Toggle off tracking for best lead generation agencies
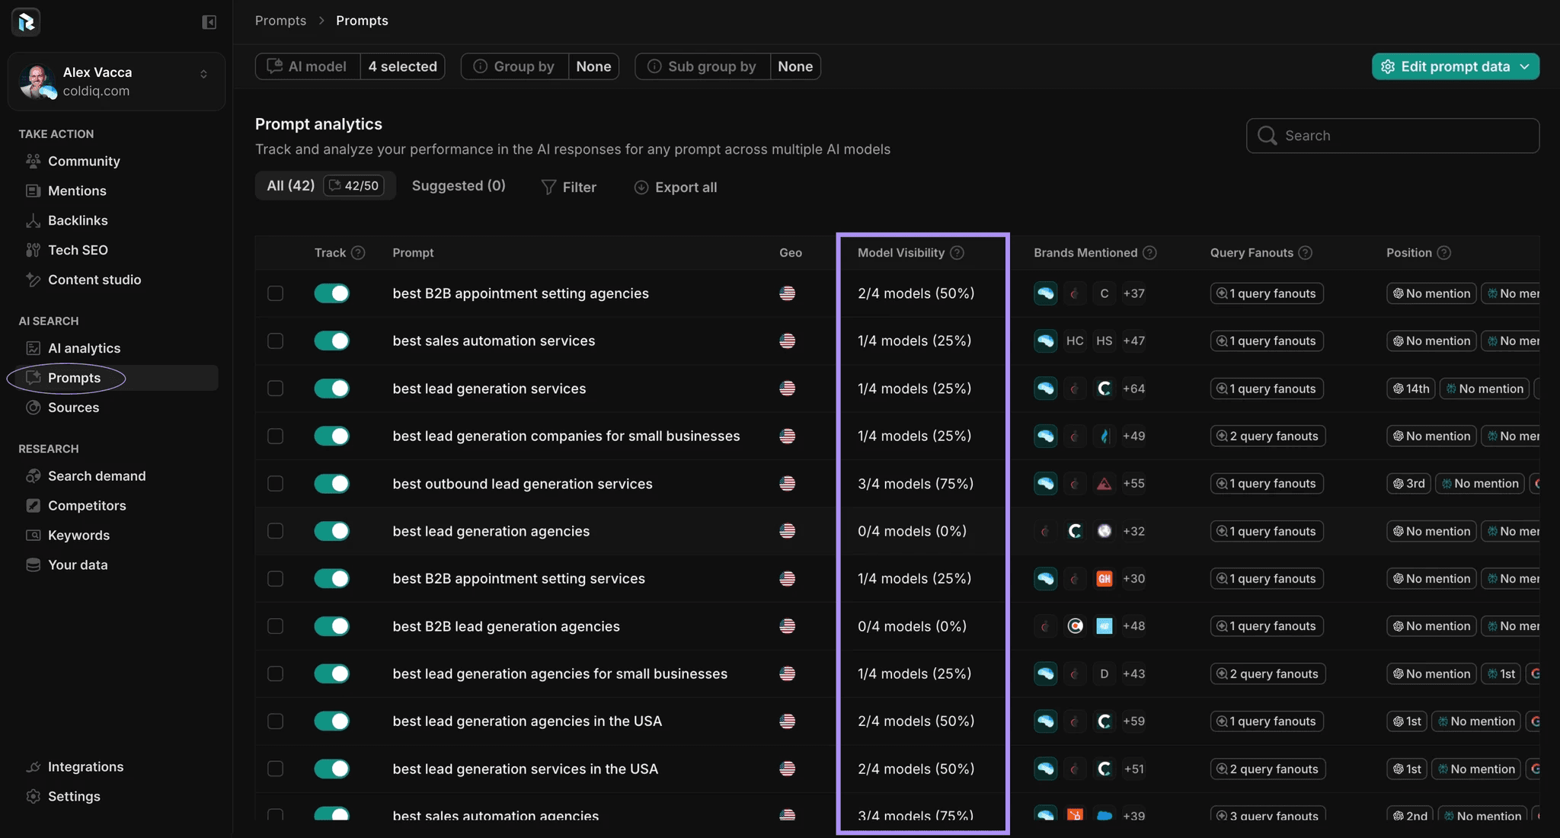1560x838 pixels. point(332,531)
